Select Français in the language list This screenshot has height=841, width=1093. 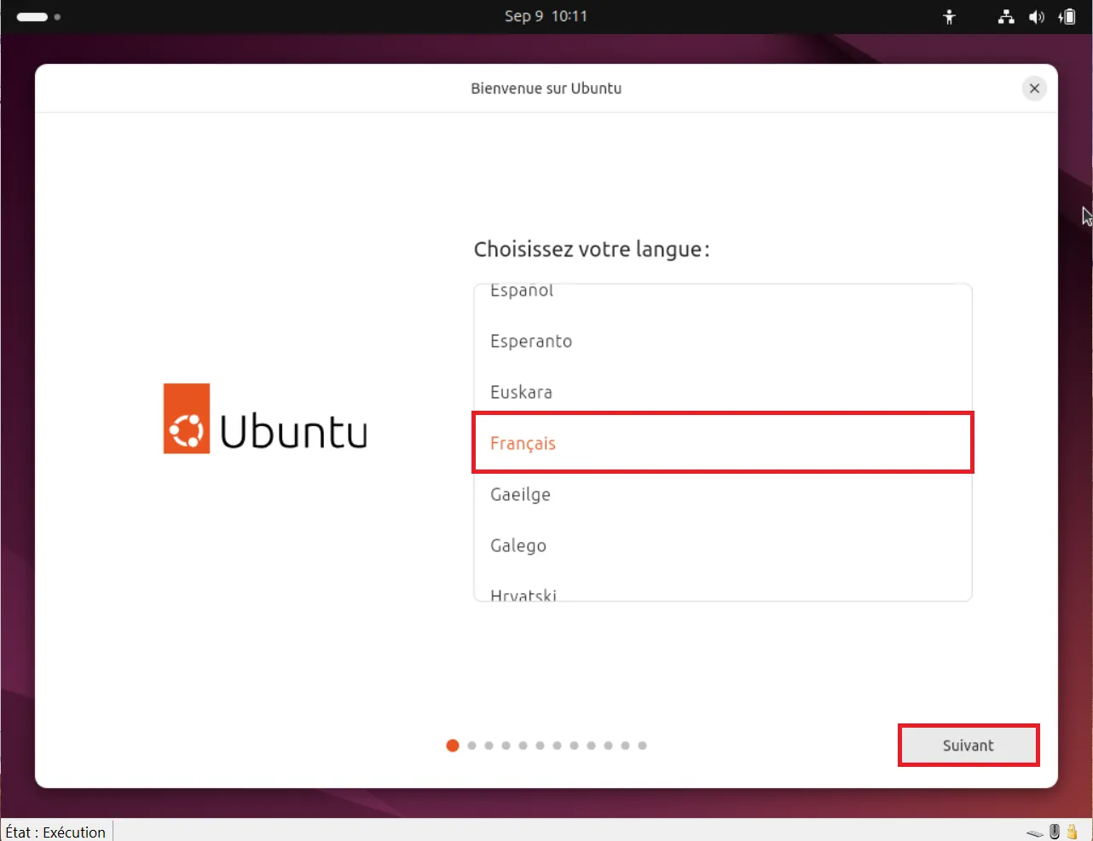723,443
